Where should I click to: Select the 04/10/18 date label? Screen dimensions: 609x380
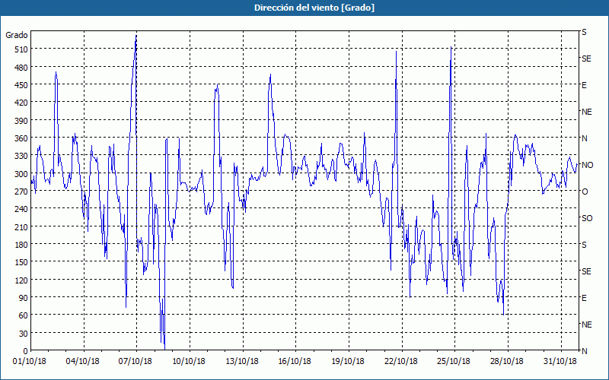(83, 362)
